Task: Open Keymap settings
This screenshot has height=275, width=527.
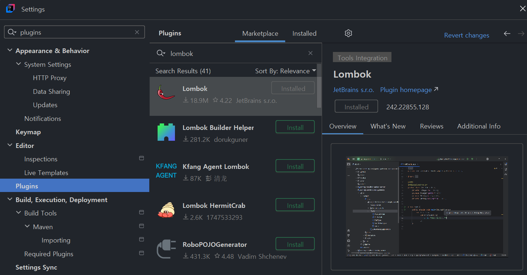Action: (x=28, y=132)
